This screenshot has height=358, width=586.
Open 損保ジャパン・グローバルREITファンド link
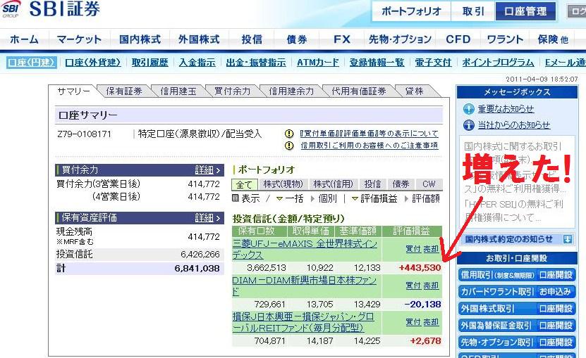303,322
